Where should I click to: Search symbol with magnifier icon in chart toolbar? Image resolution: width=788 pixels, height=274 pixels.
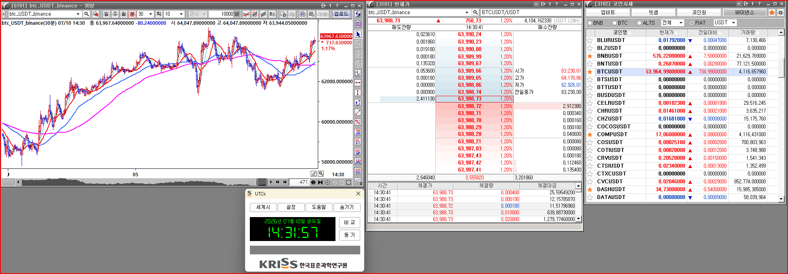[86, 14]
